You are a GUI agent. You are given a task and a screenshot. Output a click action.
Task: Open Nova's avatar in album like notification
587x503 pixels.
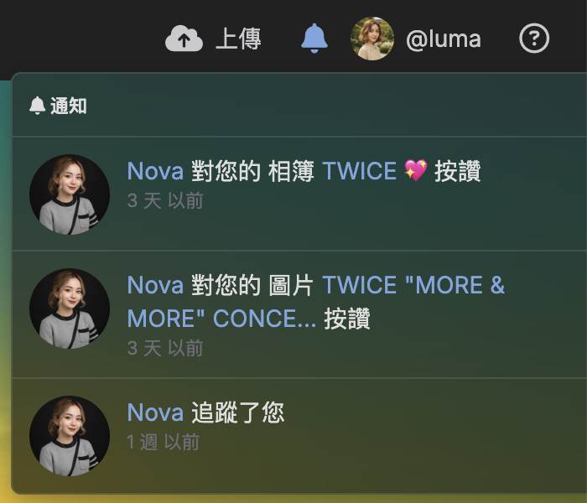coord(70,194)
